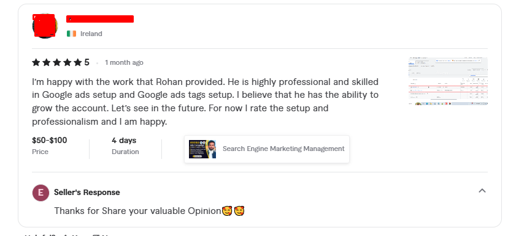
Task: Open the Search Engine Marketing Management gig
Action: (267, 149)
